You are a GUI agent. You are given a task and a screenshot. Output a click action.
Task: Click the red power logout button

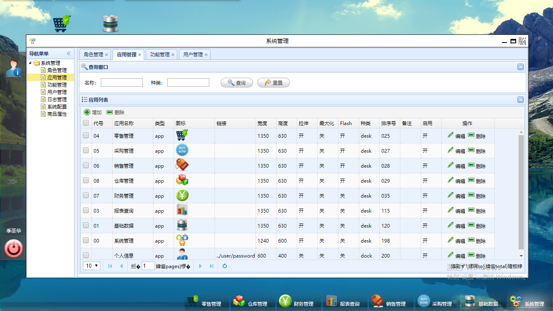(x=14, y=249)
